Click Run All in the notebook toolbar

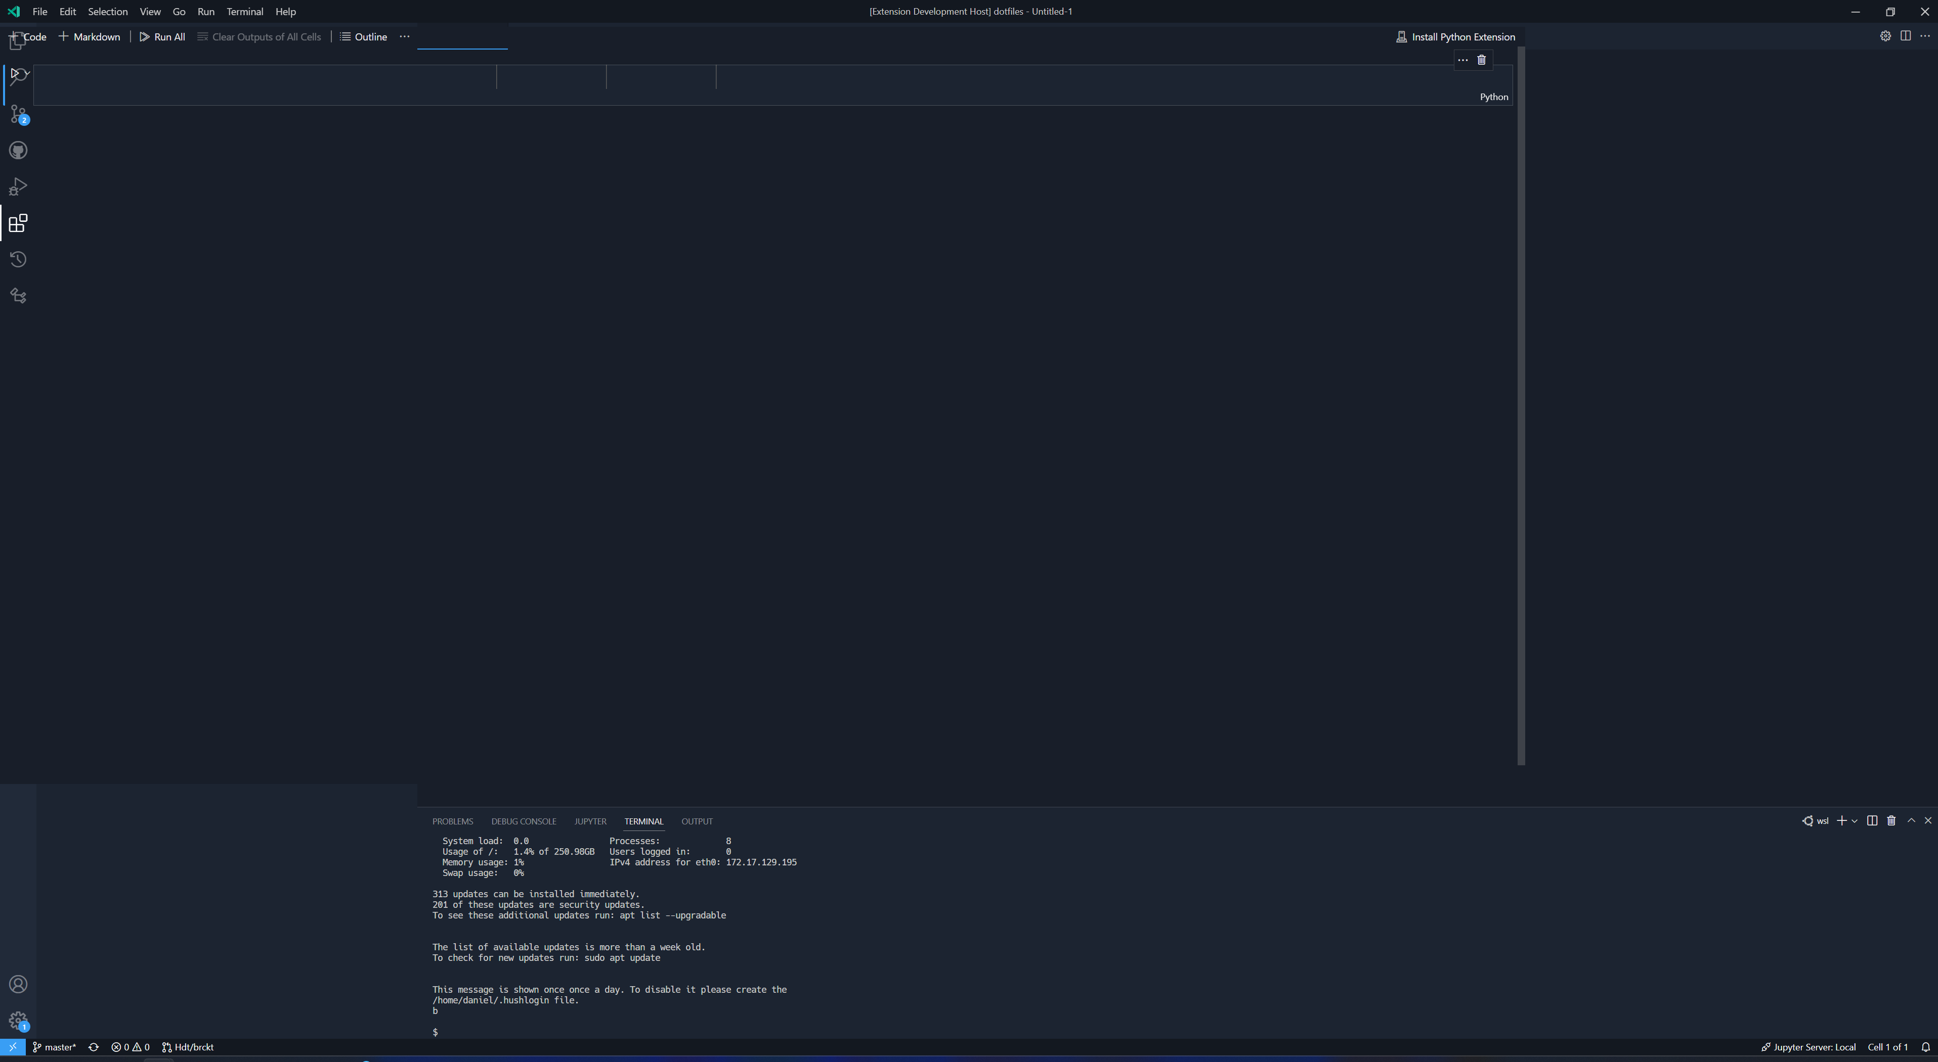[162, 36]
